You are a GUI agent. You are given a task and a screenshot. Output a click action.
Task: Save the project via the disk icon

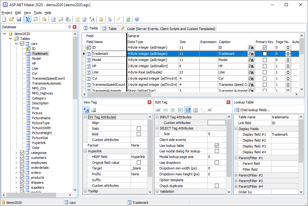(x=19, y=19)
